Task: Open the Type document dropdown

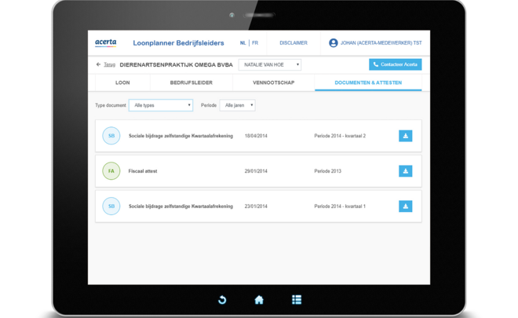Action: pos(161,105)
